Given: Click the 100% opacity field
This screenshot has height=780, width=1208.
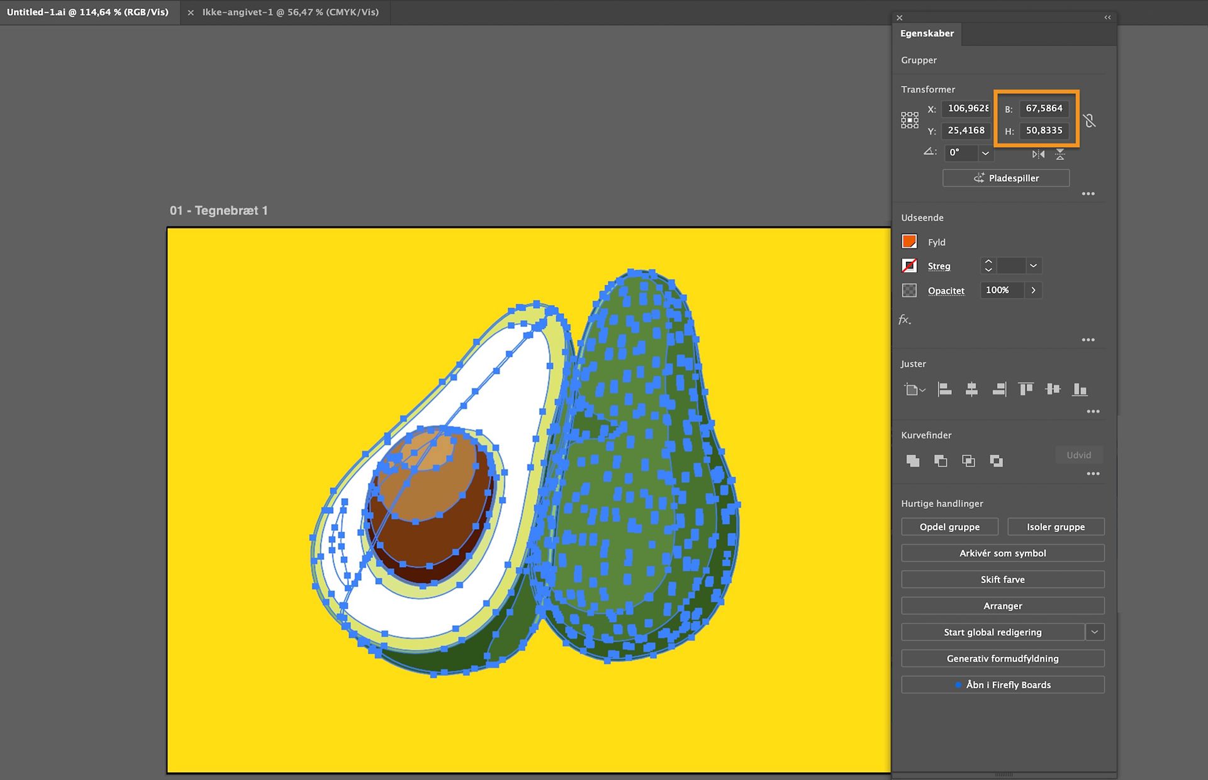Looking at the screenshot, I should (1003, 290).
